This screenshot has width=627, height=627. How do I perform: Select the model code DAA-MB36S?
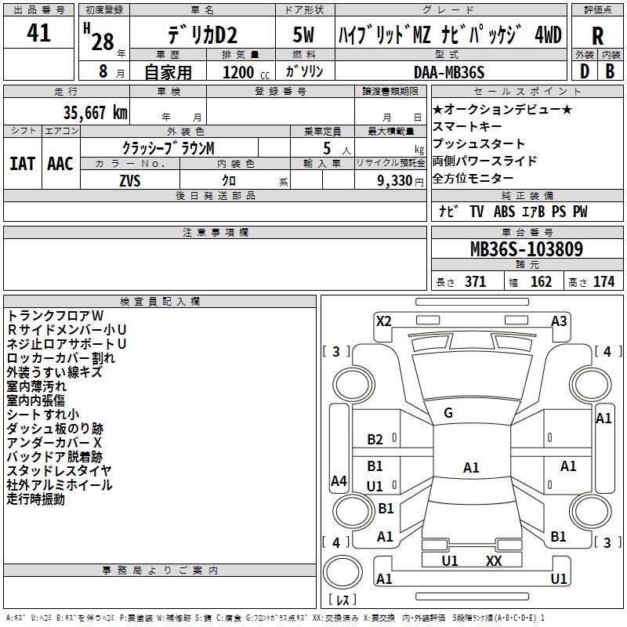click(449, 72)
